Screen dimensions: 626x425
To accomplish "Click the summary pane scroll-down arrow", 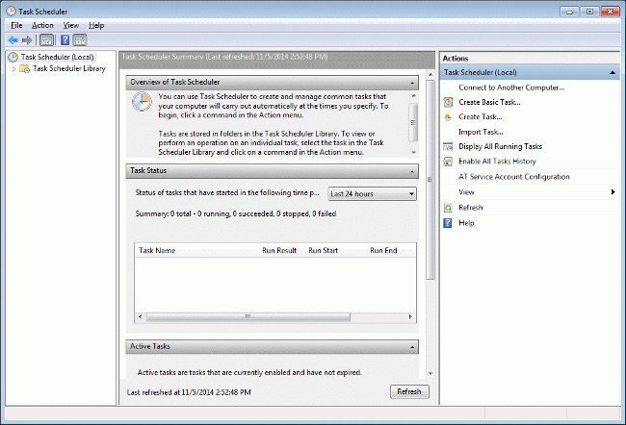I will coord(430,374).
